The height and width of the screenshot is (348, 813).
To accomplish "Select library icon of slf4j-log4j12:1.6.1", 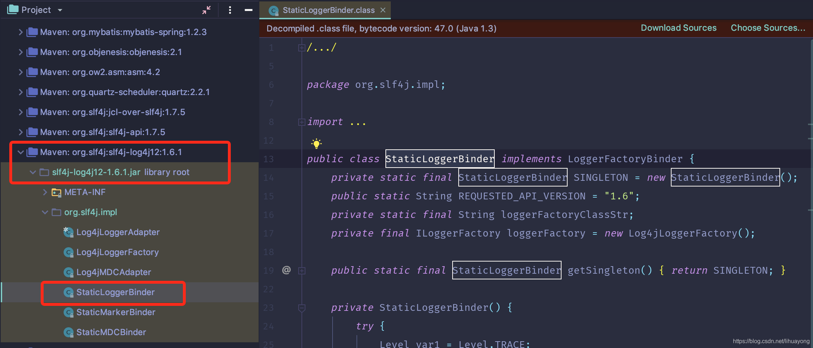I will coord(32,152).
